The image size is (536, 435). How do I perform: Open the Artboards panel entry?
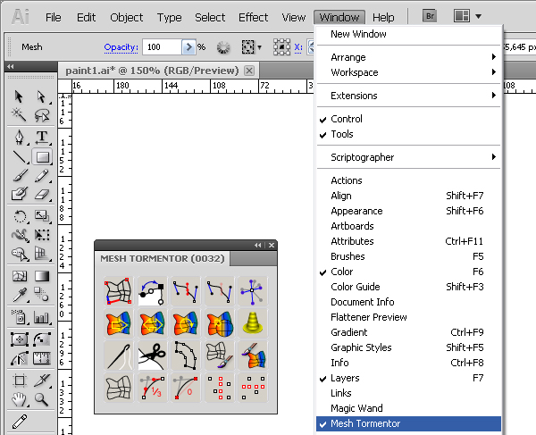click(408, 226)
